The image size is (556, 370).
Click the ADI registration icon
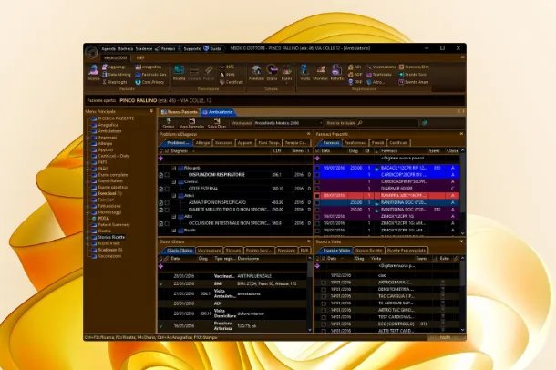click(355, 67)
